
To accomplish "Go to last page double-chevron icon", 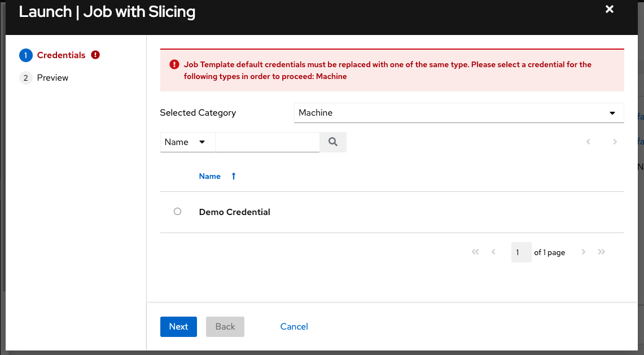I will tap(602, 252).
